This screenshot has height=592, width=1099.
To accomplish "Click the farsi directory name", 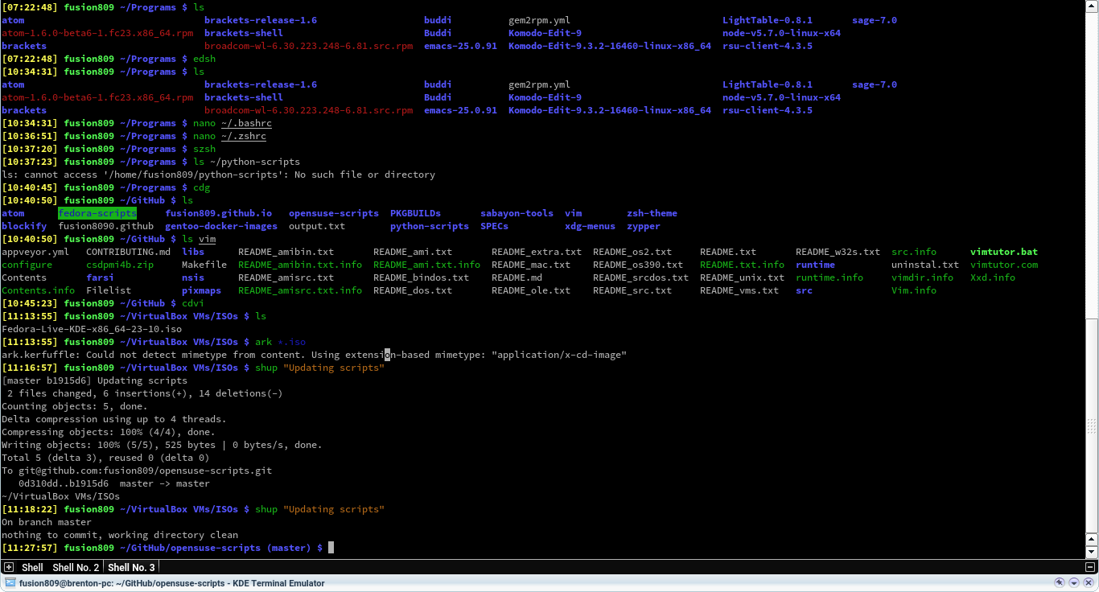I will [x=101, y=277].
